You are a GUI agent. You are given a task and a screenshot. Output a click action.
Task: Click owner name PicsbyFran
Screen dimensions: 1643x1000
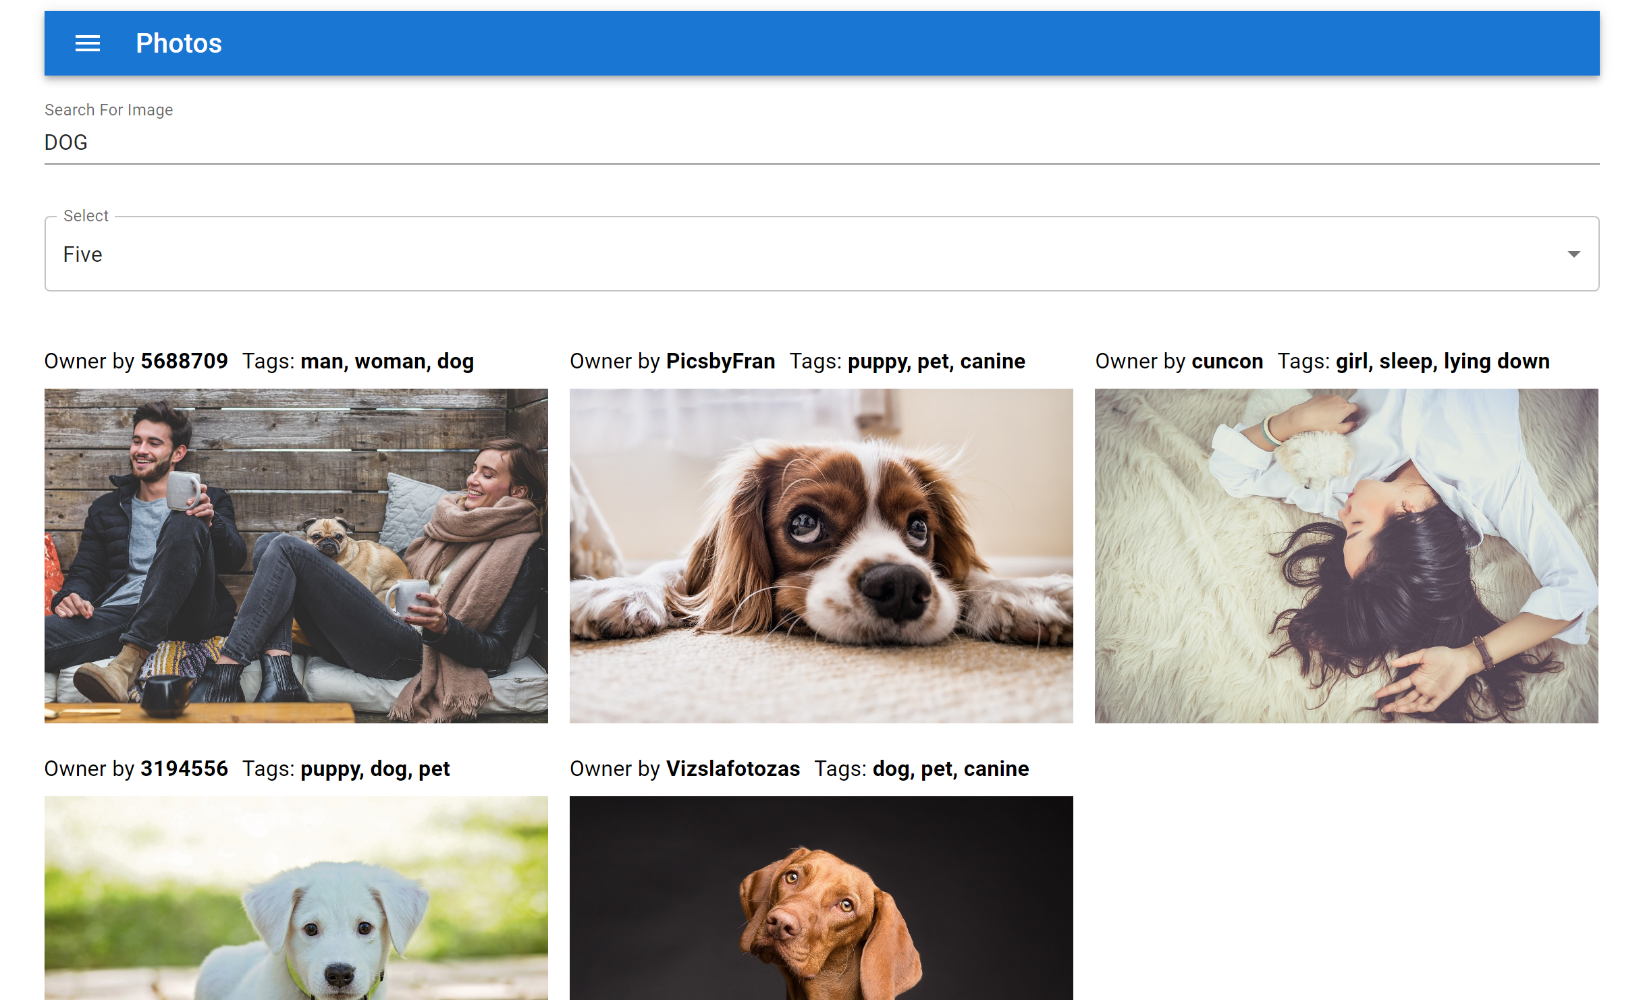tap(720, 361)
